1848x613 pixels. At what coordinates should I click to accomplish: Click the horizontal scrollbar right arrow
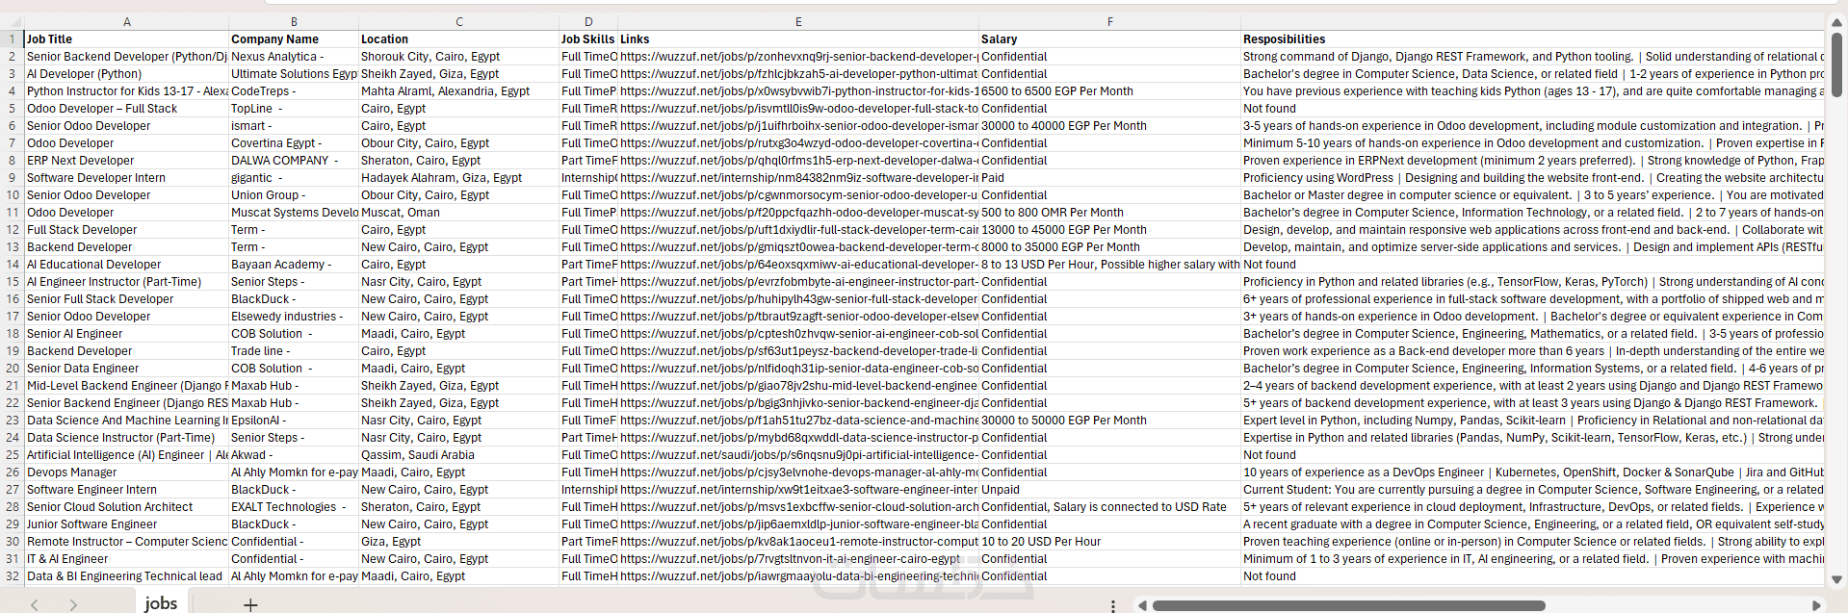(1816, 605)
